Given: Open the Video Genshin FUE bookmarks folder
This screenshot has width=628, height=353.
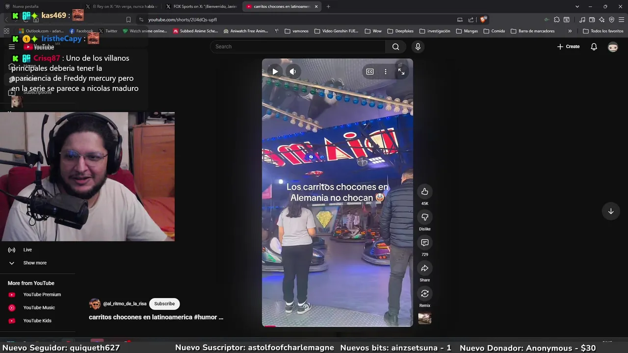Looking at the screenshot, I should [337, 31].
